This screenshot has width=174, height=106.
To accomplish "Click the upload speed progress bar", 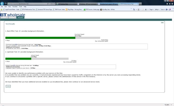I will point(37,59).
